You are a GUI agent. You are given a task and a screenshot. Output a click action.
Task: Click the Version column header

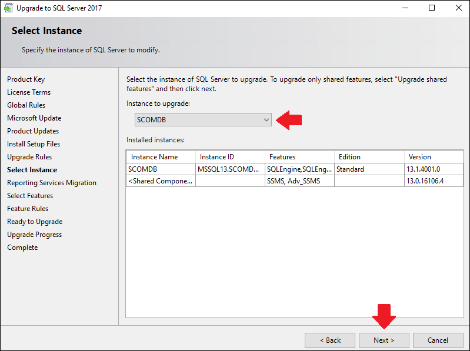(434, 157)
